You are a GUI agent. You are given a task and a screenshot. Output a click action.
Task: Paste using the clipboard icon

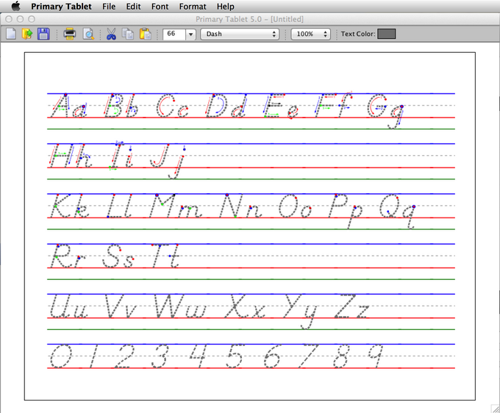(145, 34)
